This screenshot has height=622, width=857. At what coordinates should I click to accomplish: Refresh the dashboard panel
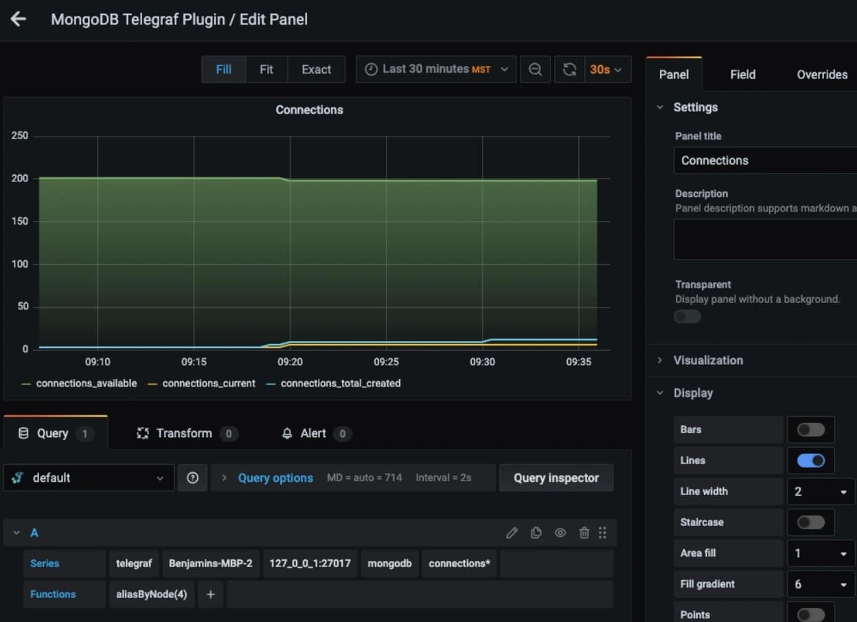point(569,69)
